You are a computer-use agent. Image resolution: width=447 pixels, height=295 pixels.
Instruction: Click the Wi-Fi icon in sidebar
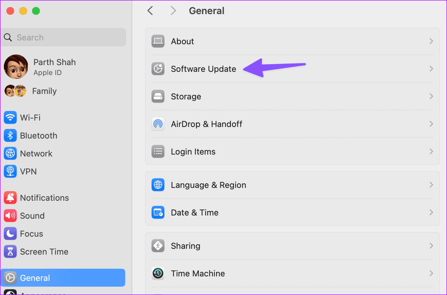coord(10,117)
